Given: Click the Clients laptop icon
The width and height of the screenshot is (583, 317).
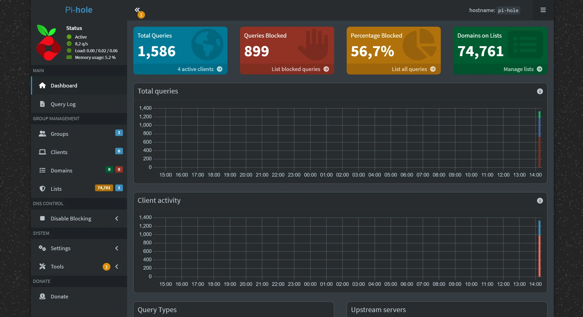Looking at the screenshot, I should click(43, 152).
